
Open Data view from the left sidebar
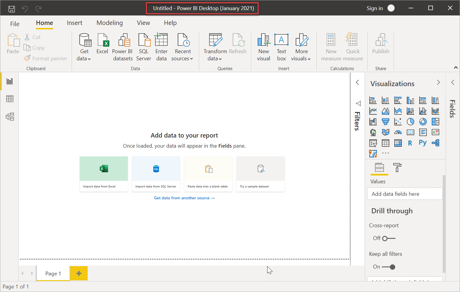click(x=10, y=99)
